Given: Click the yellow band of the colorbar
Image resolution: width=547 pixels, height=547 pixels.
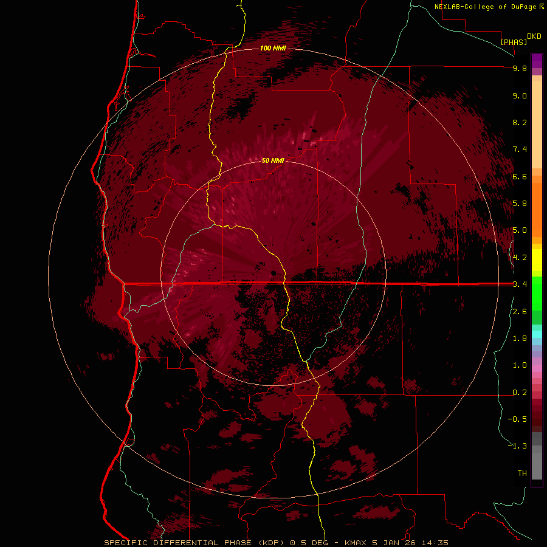Looking at the screenshot, I should click(537, 260).
